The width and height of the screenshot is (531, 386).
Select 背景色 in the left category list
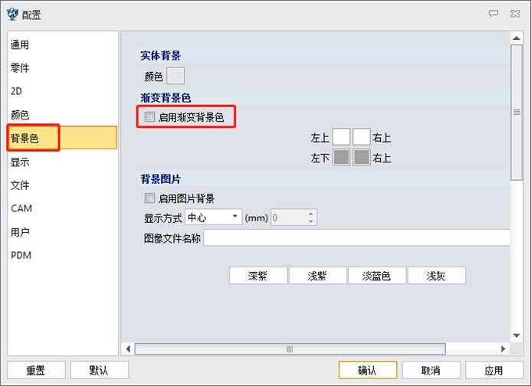click(x=25, y=138)
